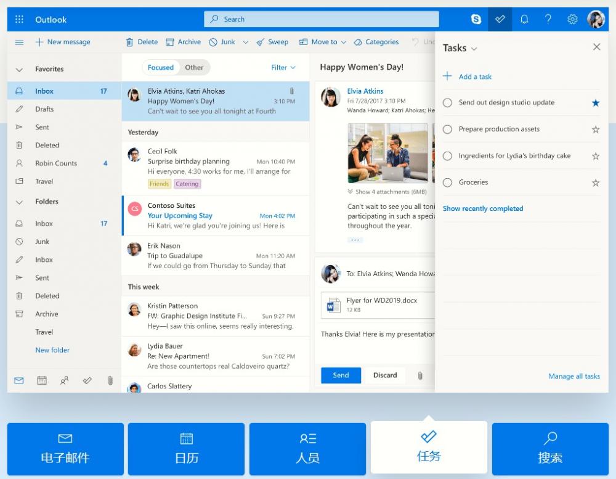Collapse the navigation pane hamburger icon

pyautogui.click(x=19, y=42)
